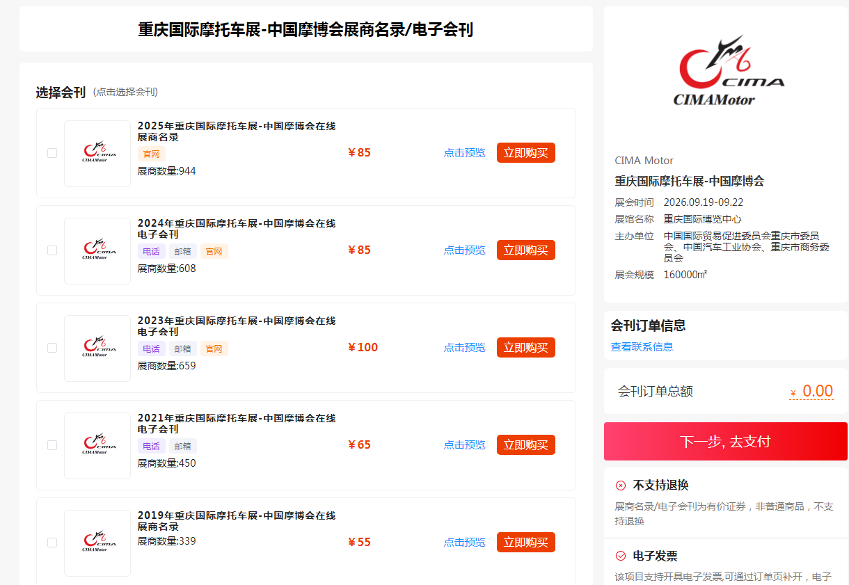Click the 2025 catalog CIMAMotor thumbnail
The image size is (849, 585).
point(97,154)
